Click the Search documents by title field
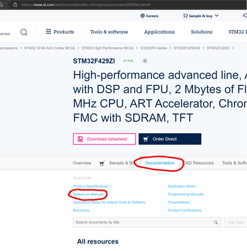This screenshot has height=251, width=247. tap(147, 222)
